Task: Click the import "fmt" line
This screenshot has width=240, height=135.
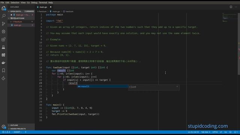Action: pyautogui.click(x=54, y=21)
